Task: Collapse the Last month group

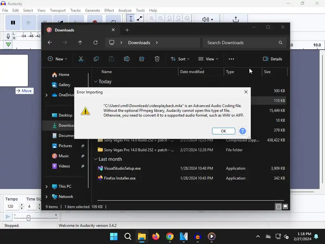Action: pyautogui.click(x=96, y=159)
